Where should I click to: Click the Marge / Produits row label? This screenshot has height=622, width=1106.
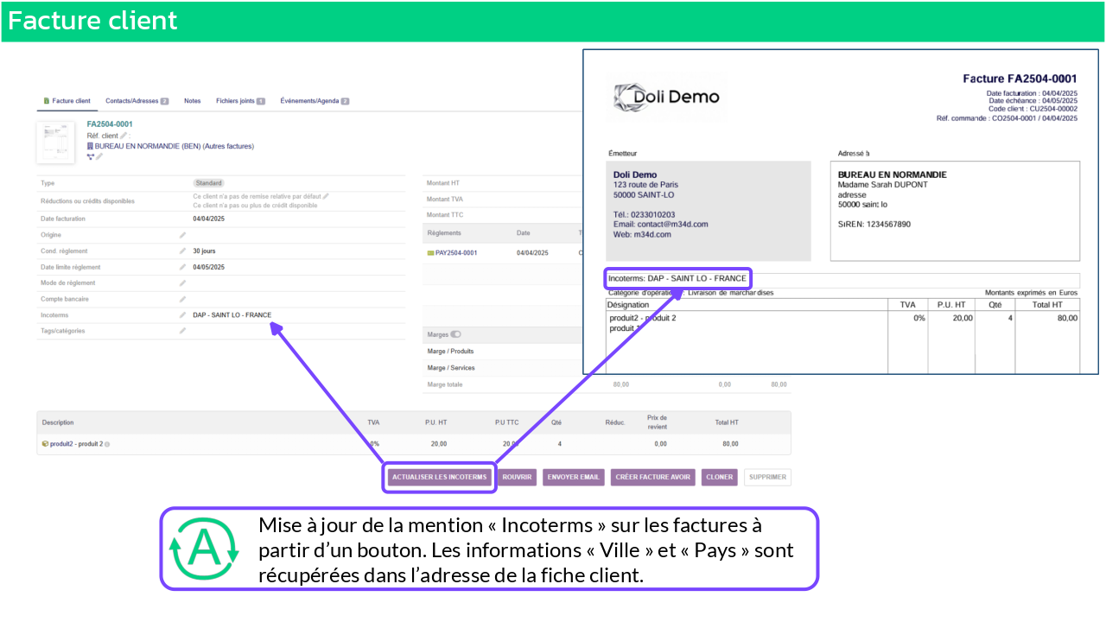pyautogui.click(x=450, y=352)
